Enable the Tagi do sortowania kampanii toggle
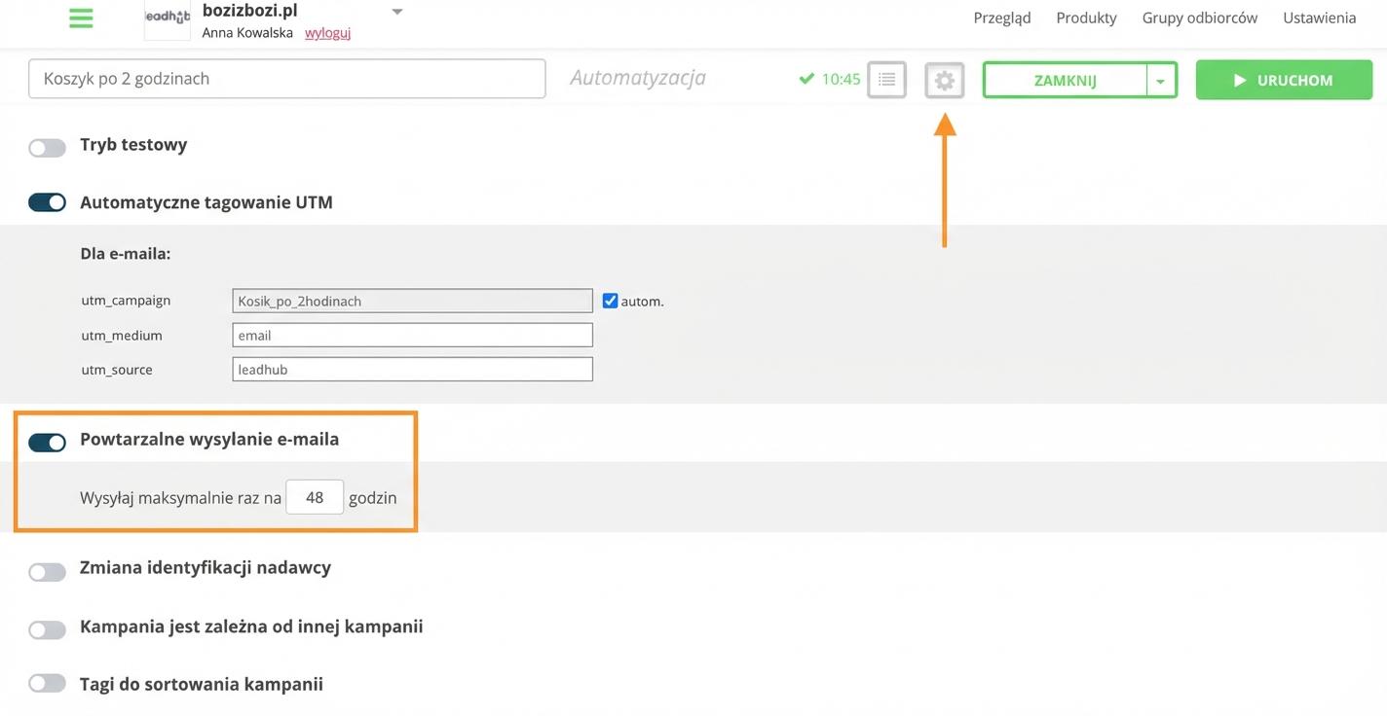 click(47, 683)
